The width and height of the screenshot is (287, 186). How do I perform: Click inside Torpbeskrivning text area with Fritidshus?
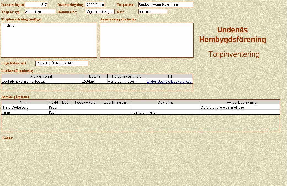tap(49, 40)
